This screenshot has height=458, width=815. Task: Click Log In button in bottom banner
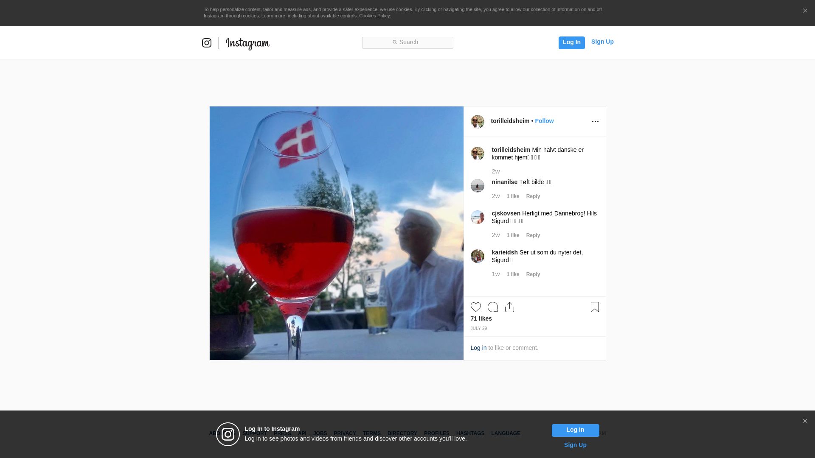575,430
